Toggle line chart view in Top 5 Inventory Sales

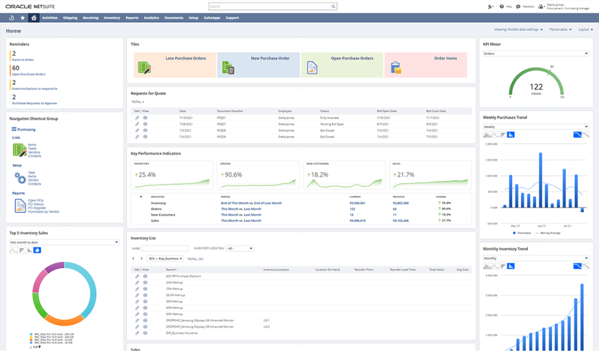14,250
